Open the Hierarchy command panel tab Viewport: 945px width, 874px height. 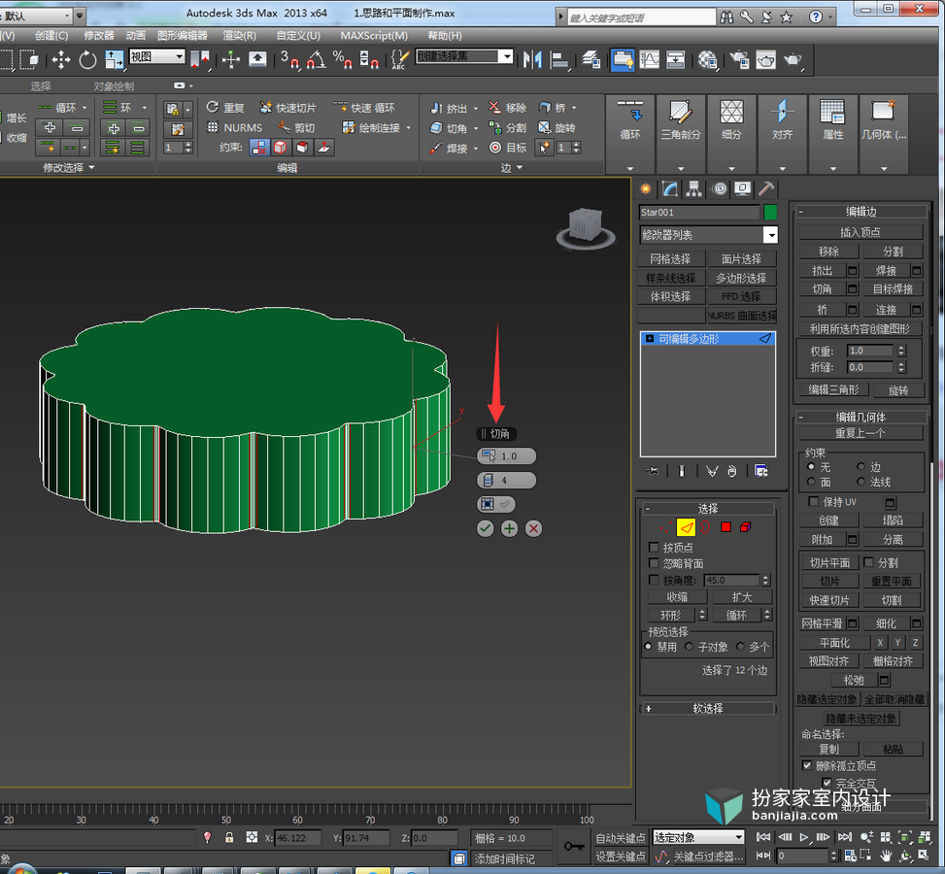click(694, 189)
